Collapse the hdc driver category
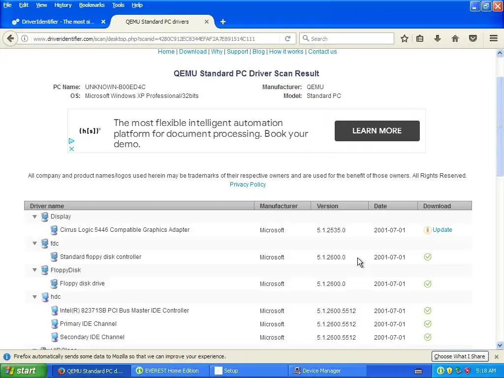 (x=34, y=297)
